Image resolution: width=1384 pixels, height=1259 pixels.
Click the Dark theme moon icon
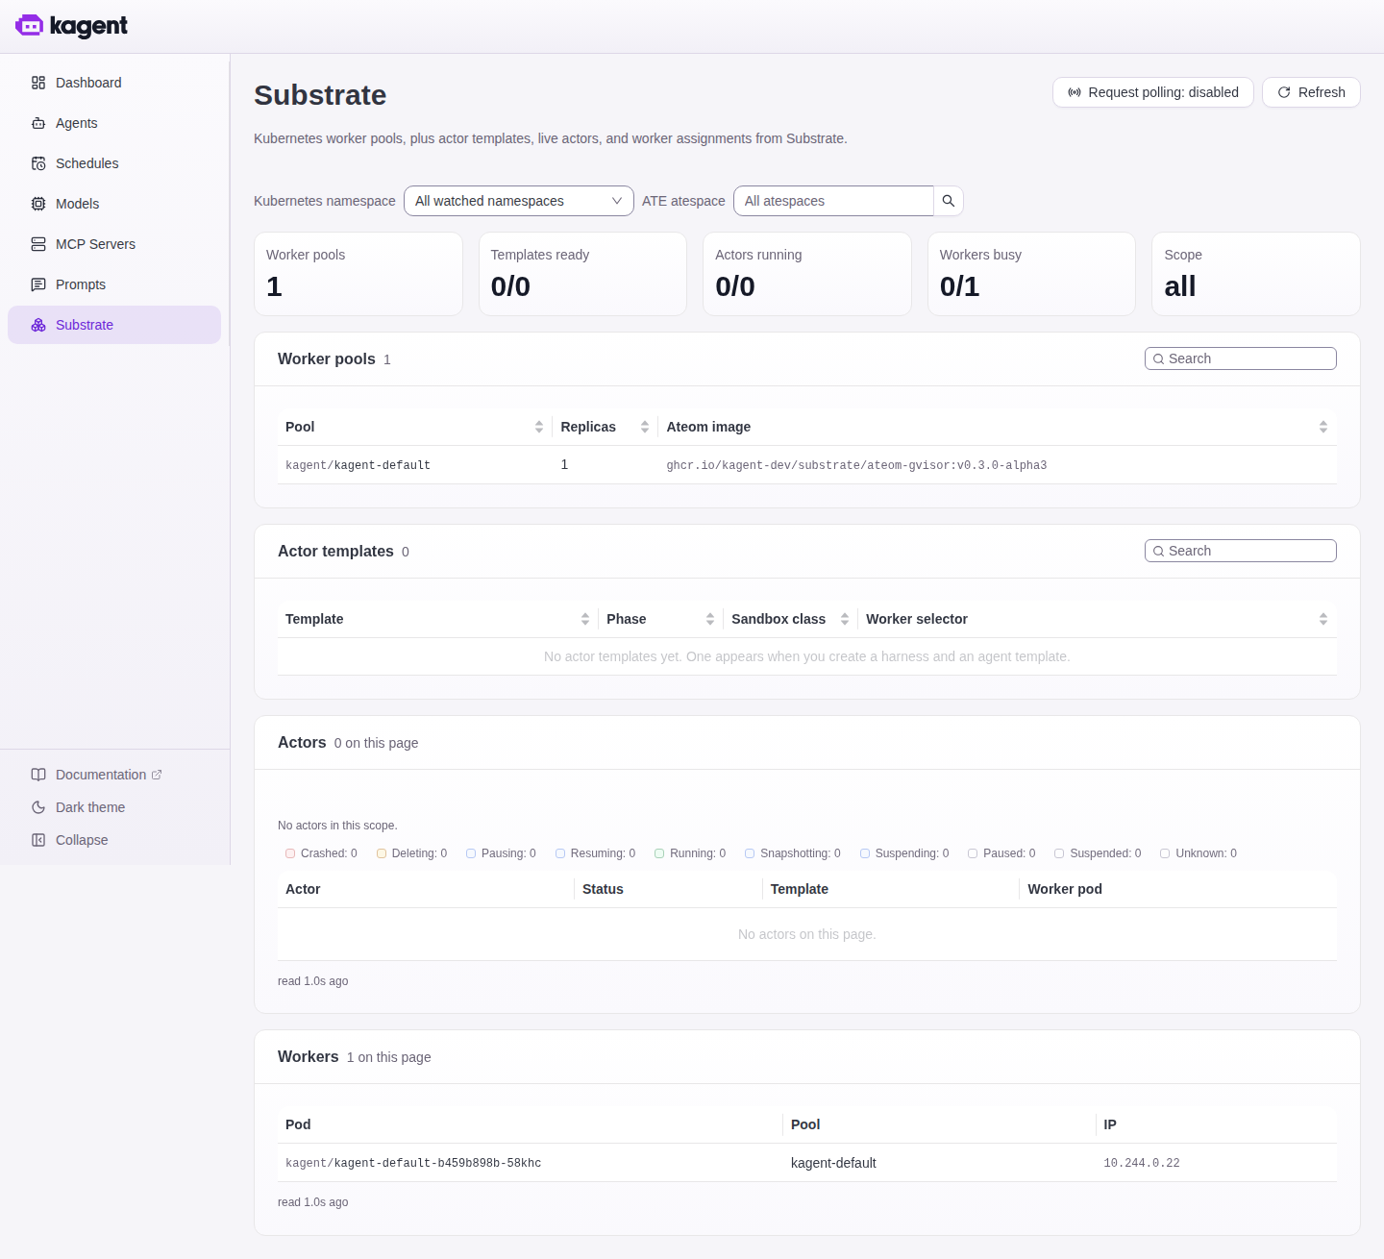tap(38, 807)
